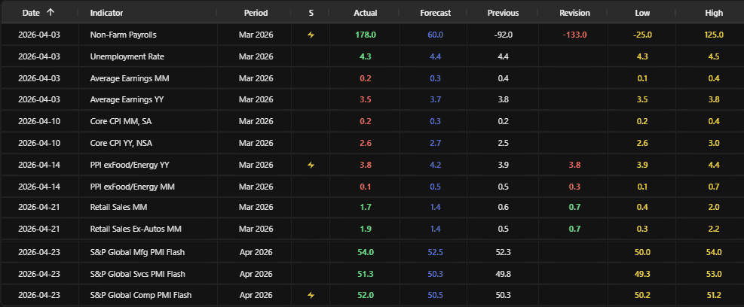Click the Svcs PMI Flash actual value 51.3
This screenshot has width=744, height=307.
[366, 274]
